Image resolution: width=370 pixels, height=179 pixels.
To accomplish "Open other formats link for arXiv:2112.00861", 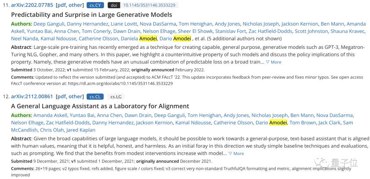I will (x=75, y=96).
